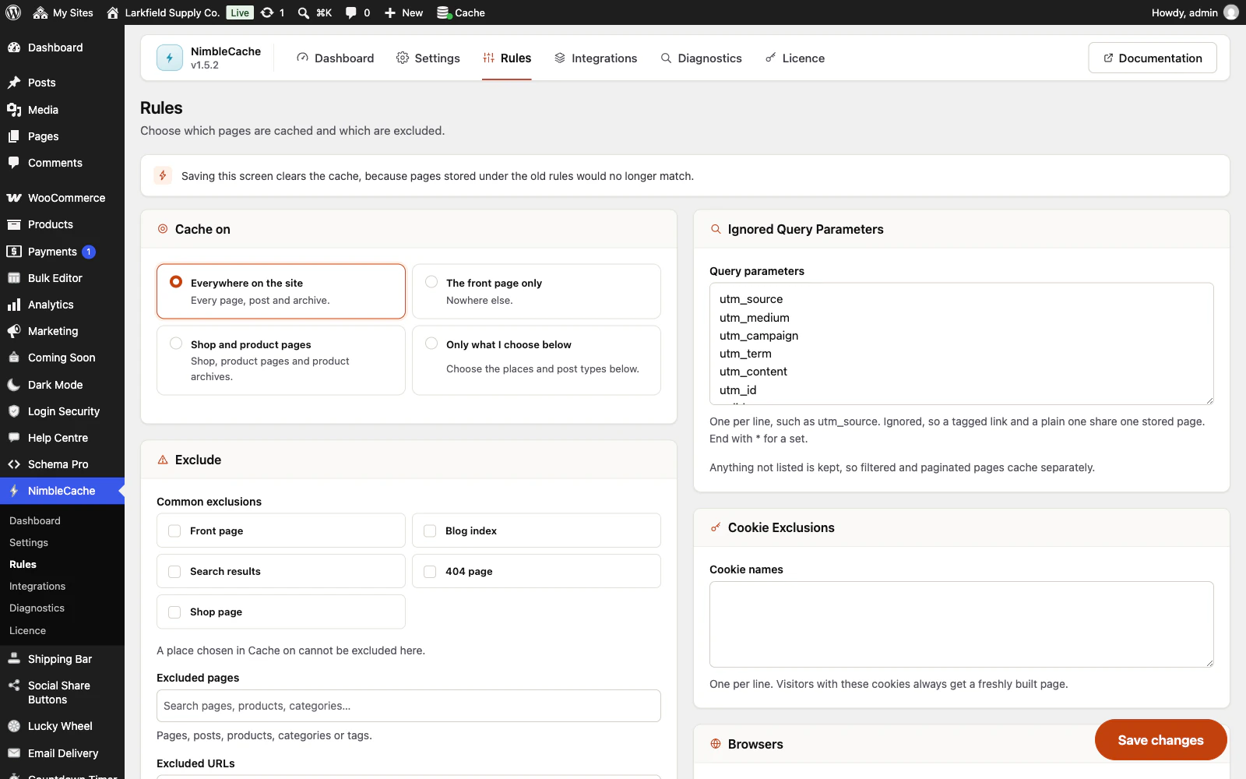Open Products in the sidebar

pos(62,224)
